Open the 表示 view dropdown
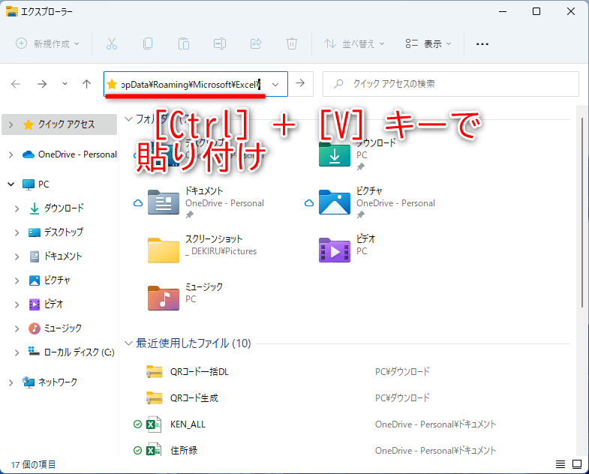 [x=428, y=43]
